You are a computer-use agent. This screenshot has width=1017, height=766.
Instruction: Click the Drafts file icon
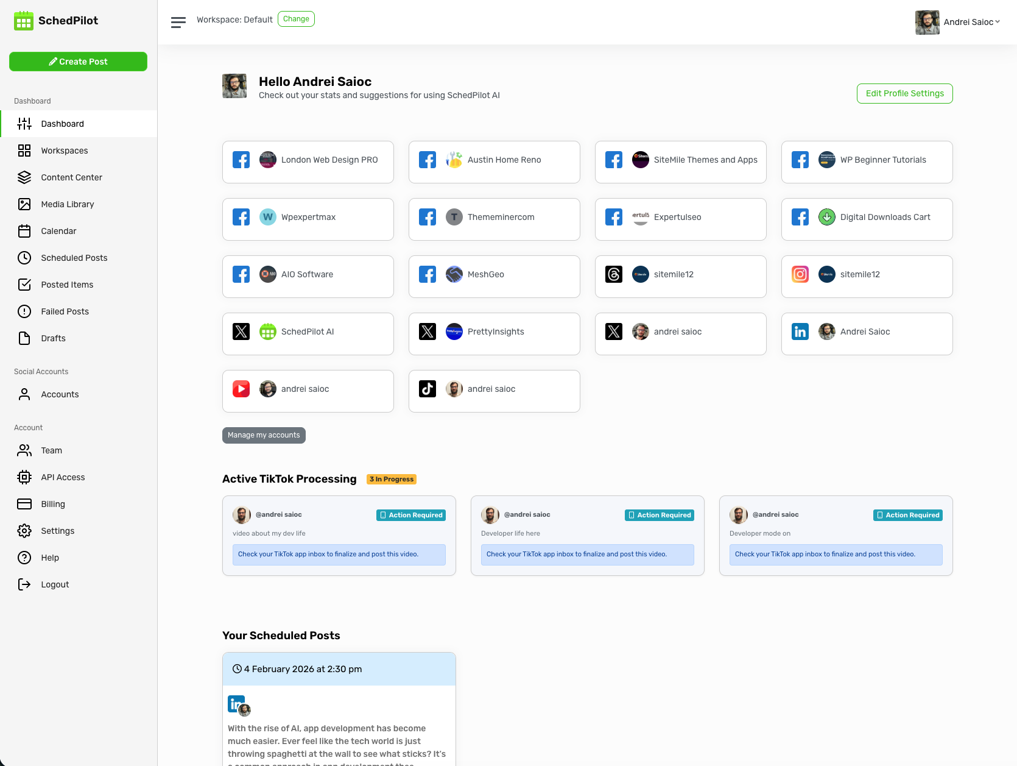pos(24,338)
